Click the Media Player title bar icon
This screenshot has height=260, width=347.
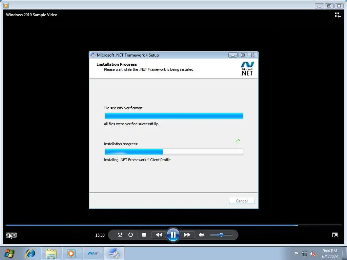[x=6, y=6]
